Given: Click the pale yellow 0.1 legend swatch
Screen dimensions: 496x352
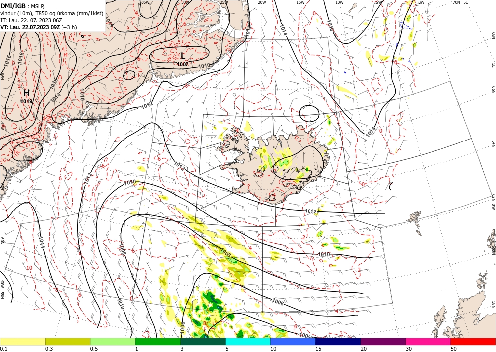Looking at the screenshot, I should 22,341.
